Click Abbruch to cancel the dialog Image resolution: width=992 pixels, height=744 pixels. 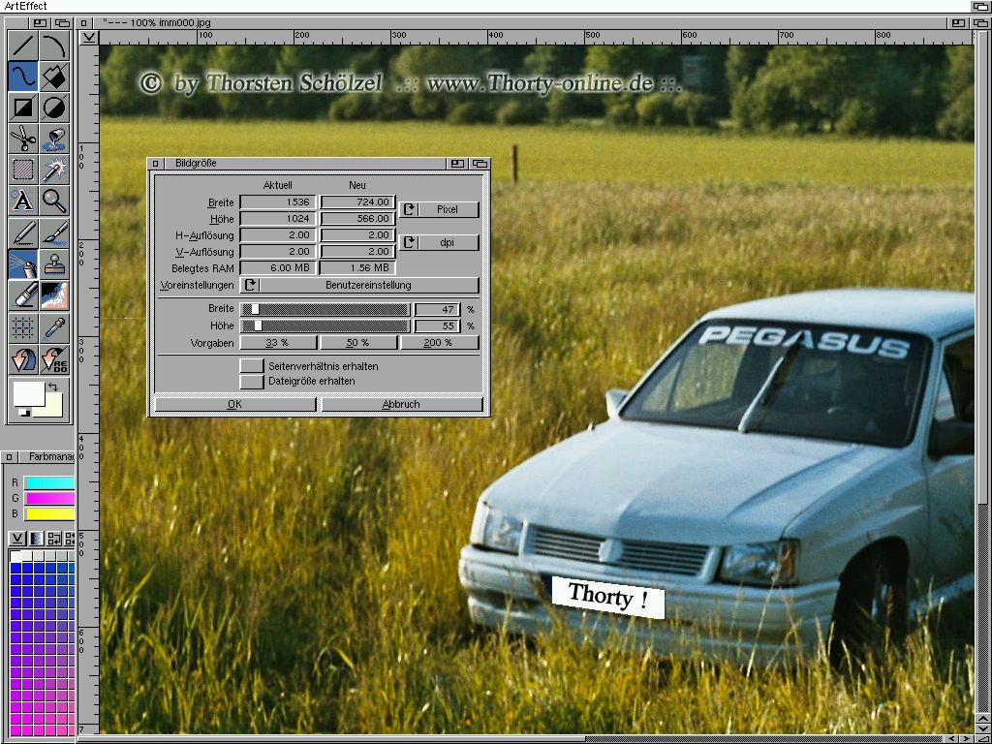pos(401,405)
